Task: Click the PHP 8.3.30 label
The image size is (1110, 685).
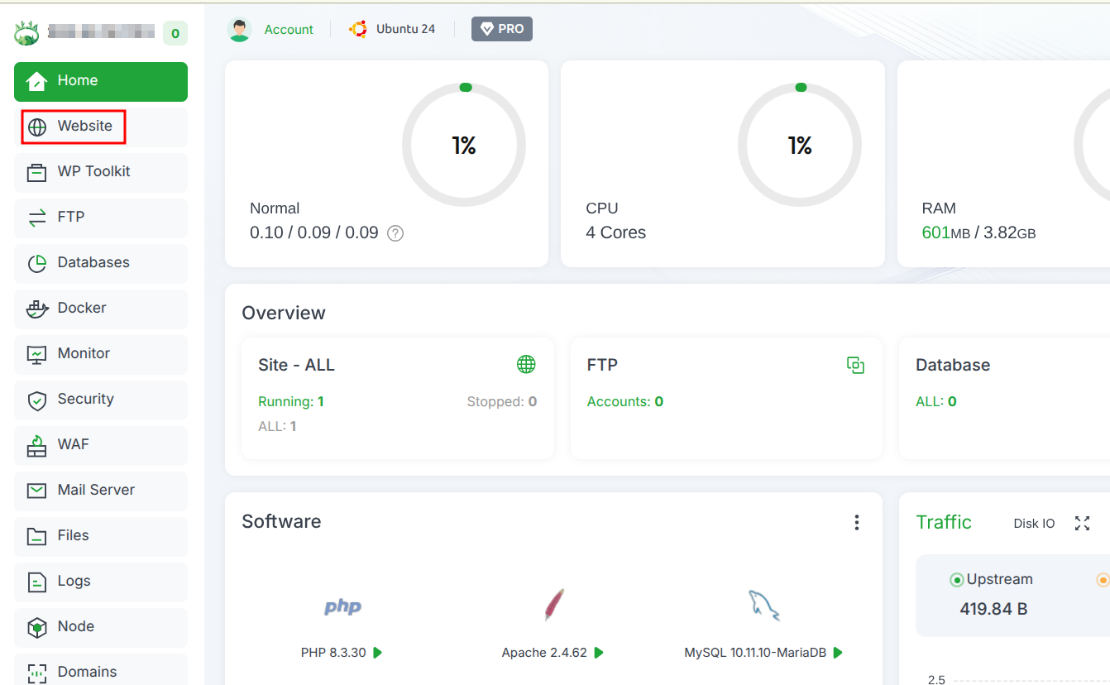Action: 333,653
